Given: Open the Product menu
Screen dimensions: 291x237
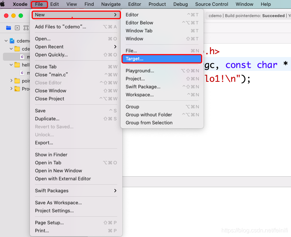Looking at the screenshot, I should coord(157,4).
